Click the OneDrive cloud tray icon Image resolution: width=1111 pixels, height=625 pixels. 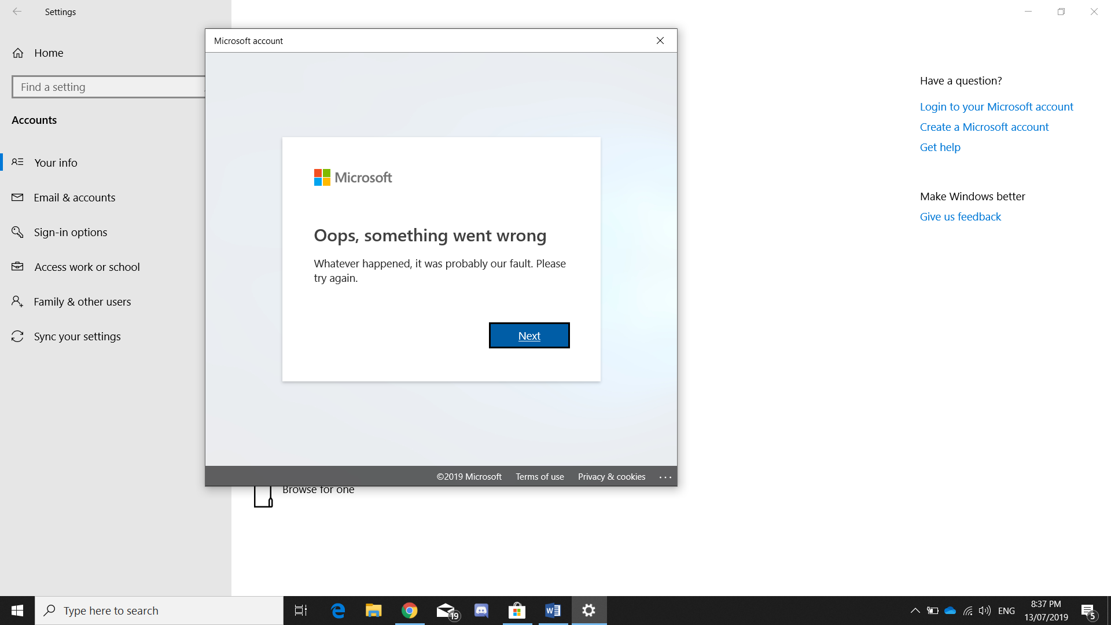(950, 611)
